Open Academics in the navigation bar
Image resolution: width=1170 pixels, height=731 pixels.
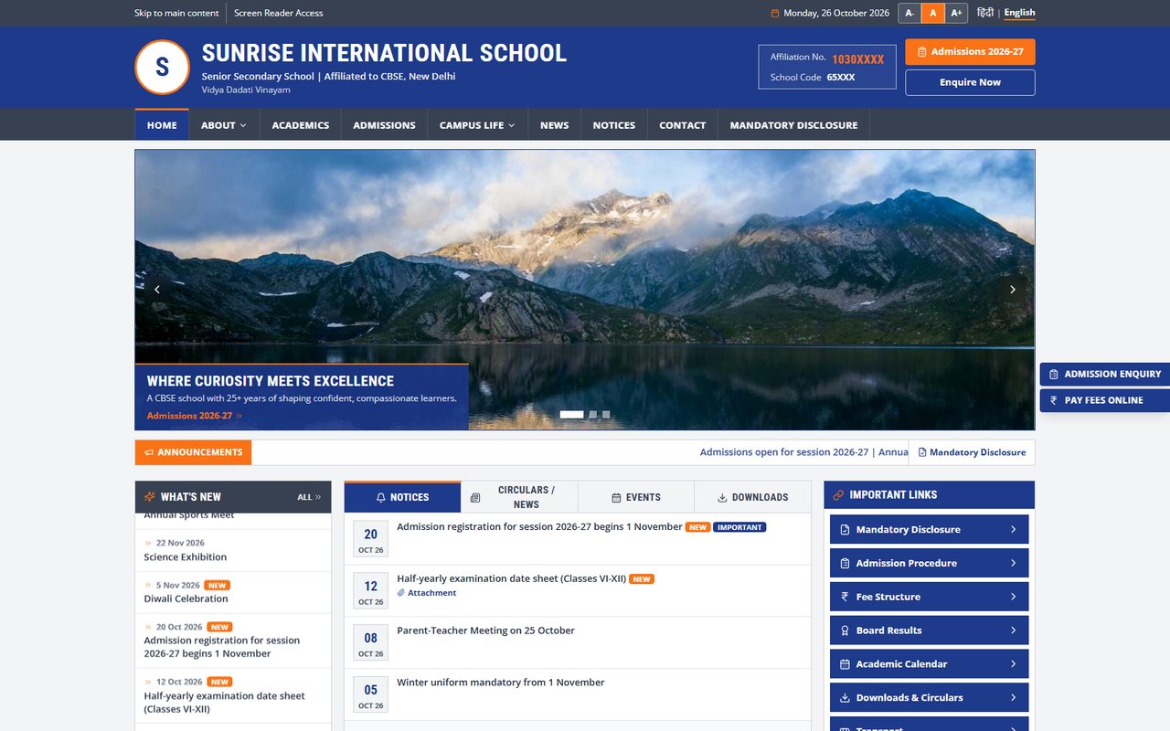pyautogui.click(x=300, y=125)
